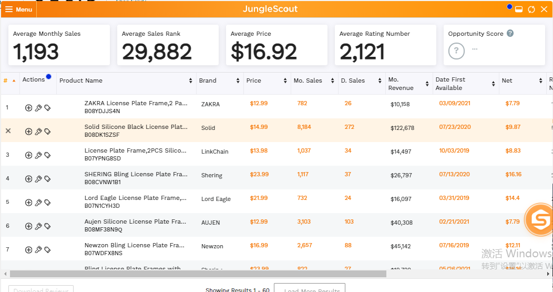The height and width of the screenshot is (292, 553).
Task: Click the pin icon for ZAKRA row
Action: pyautogui.click(x=38, y=108)
